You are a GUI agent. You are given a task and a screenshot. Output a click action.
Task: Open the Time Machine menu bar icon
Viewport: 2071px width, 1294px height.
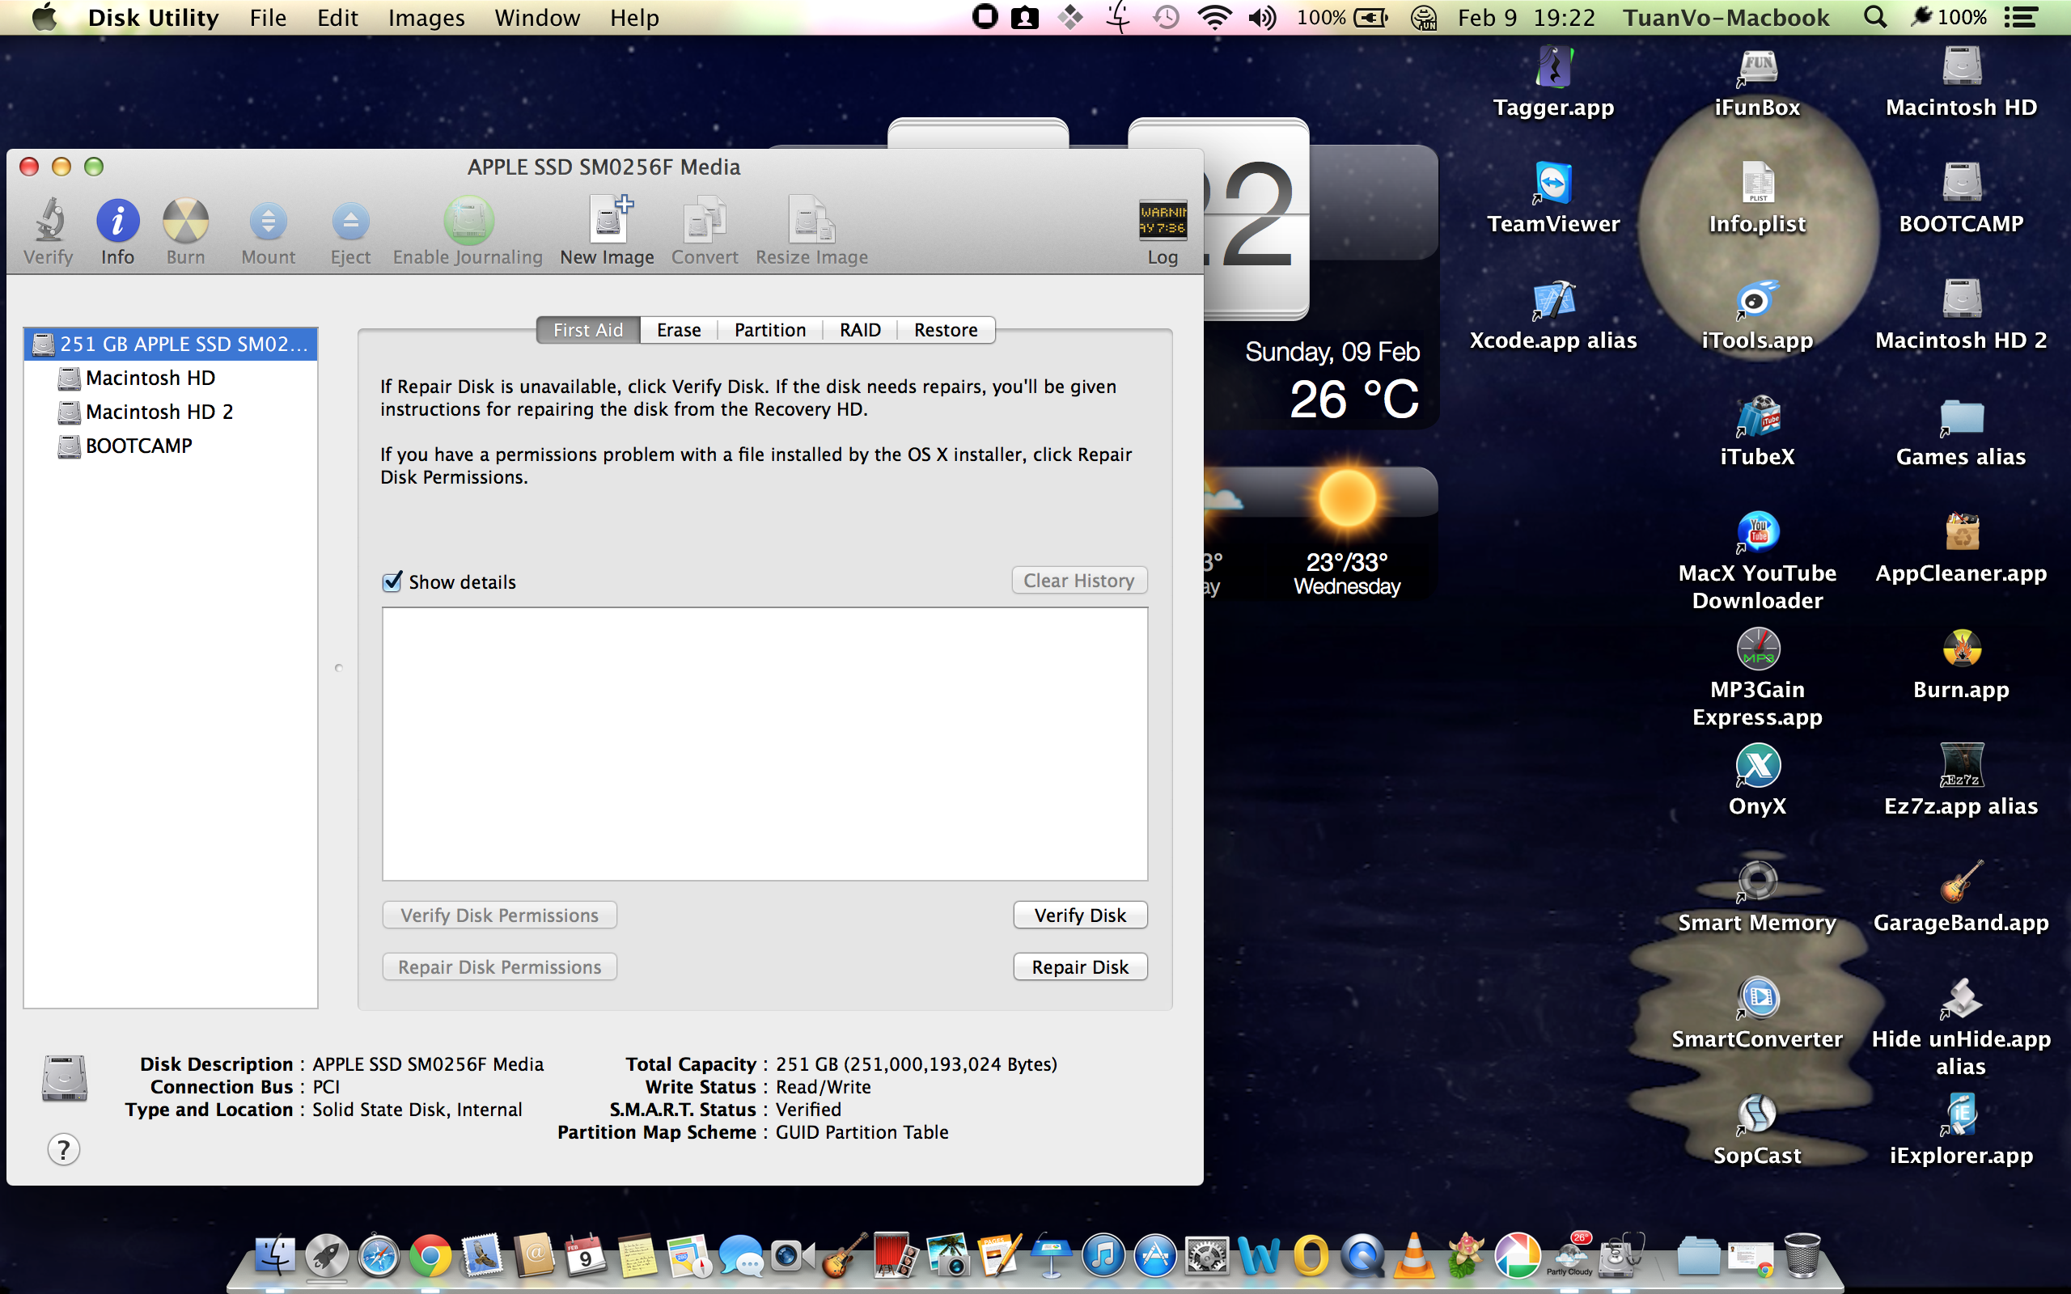(x=1166, y=17)
